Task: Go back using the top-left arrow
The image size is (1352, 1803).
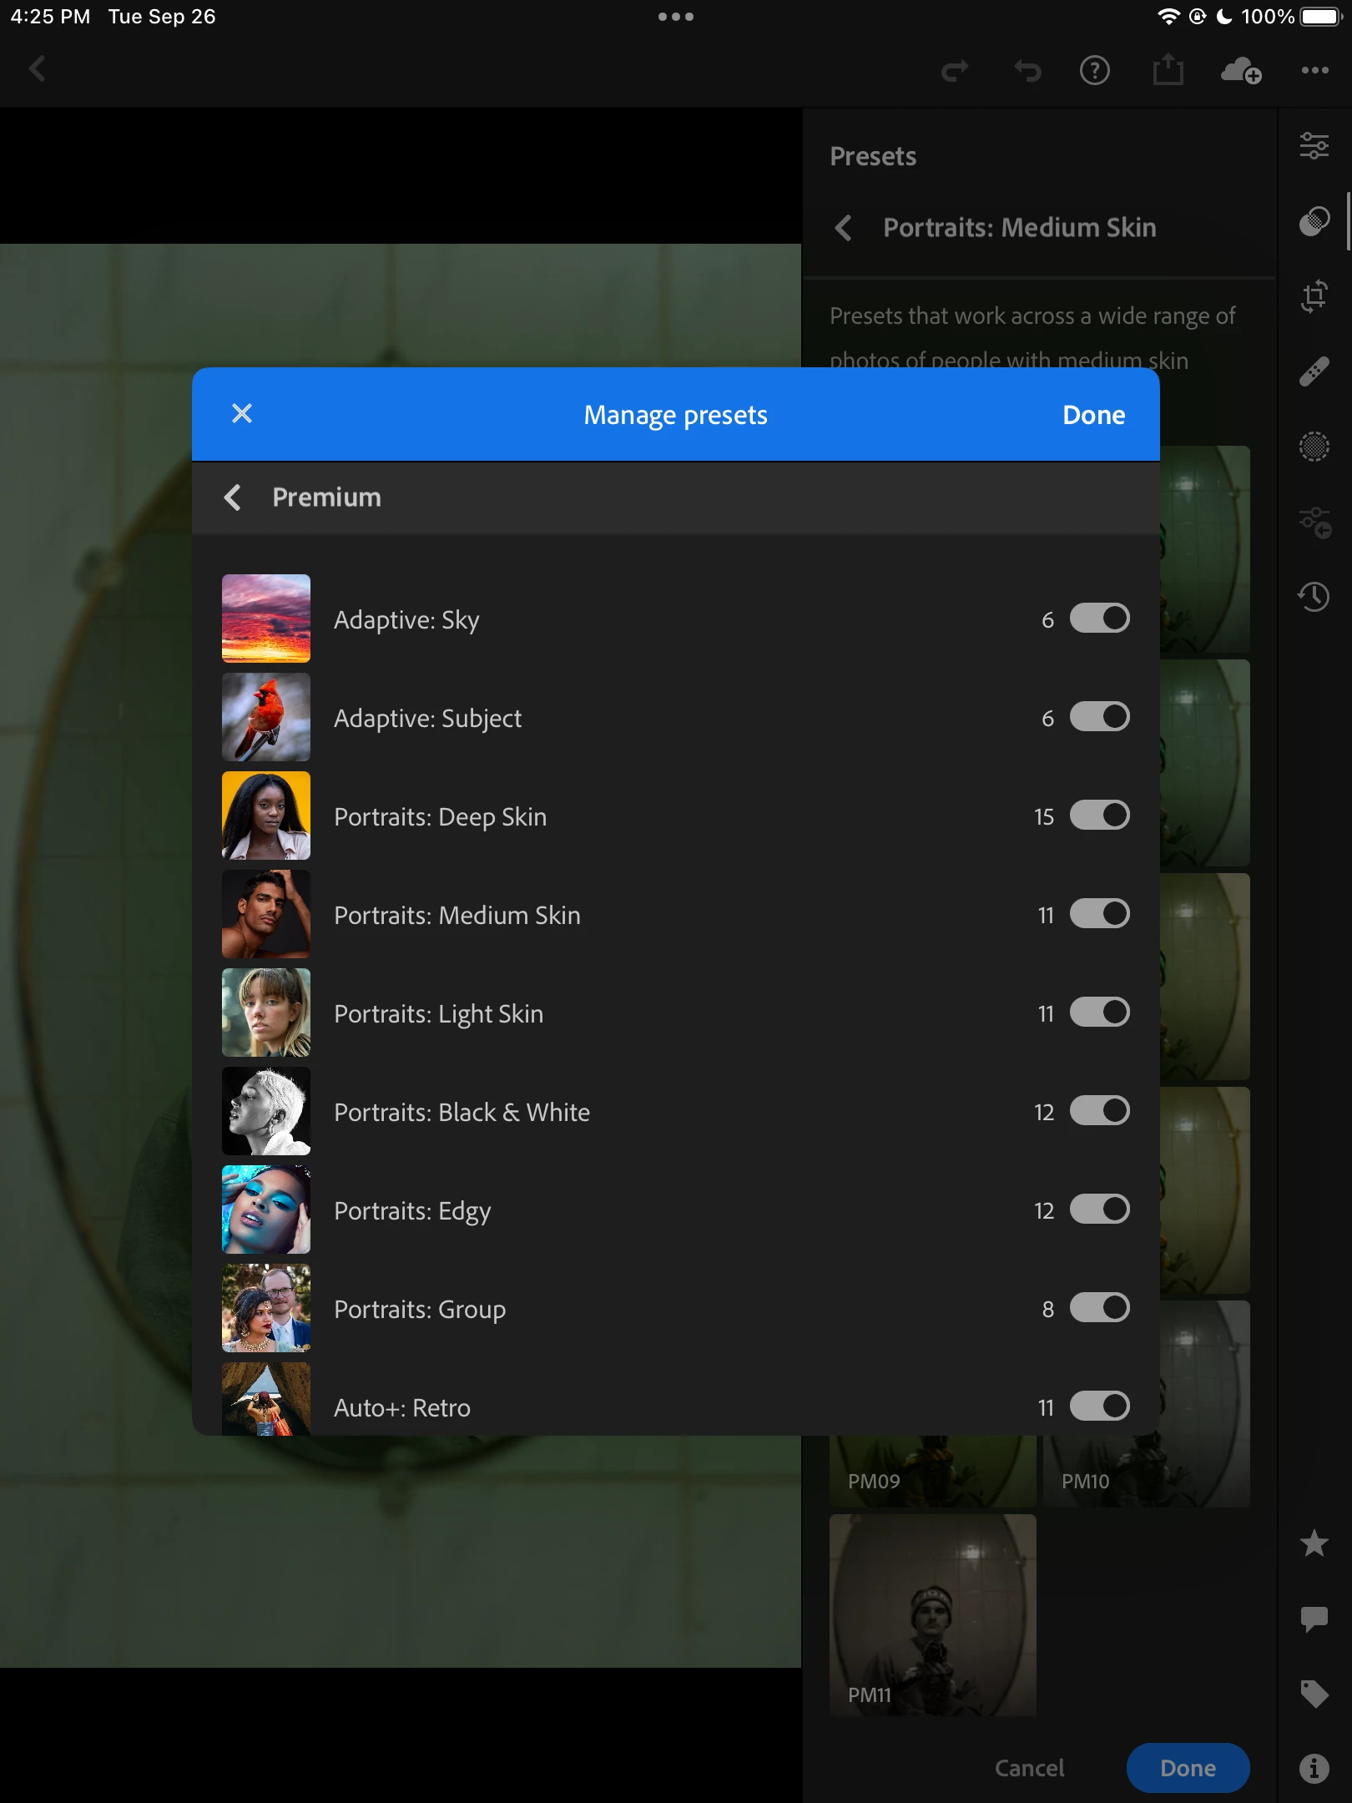Action: coord(37,68)
